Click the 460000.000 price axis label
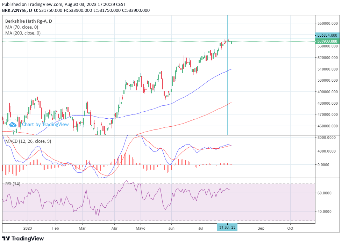 (328, 126)
